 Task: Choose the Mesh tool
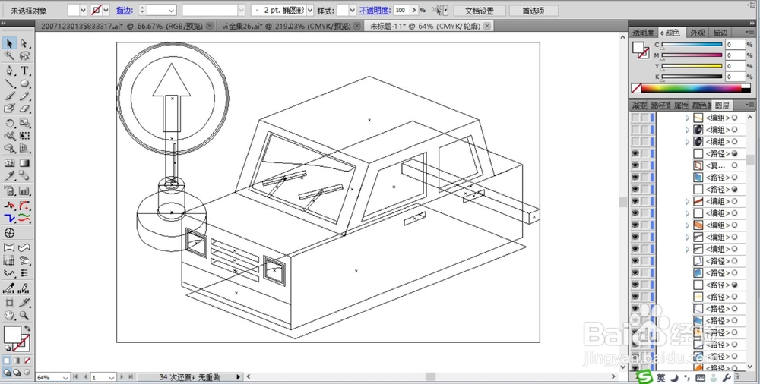(x=9, y=164)
